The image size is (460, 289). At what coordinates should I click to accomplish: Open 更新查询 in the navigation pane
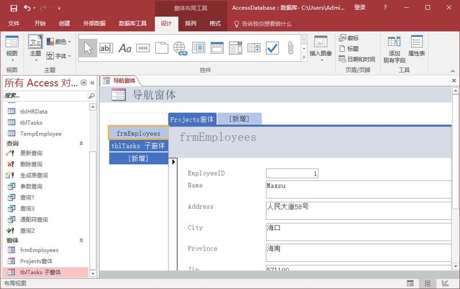pyautogui.click(x=31, y=153)
